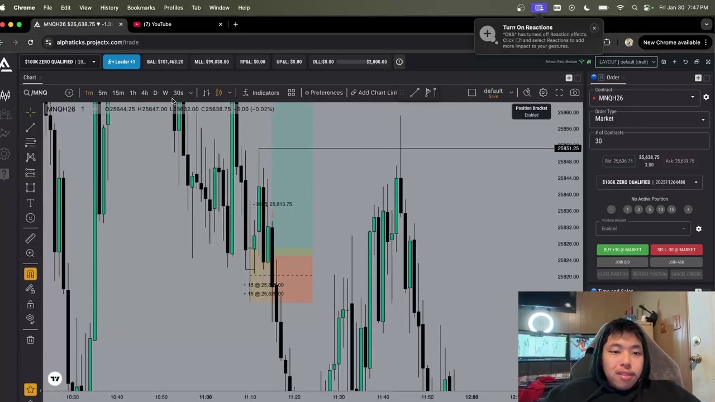Open indicator templates grid icon

tap(291, 93)
